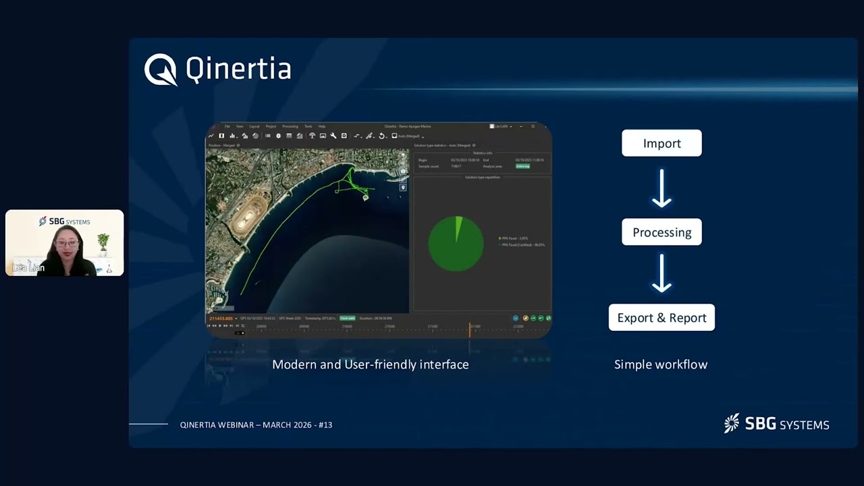
Task: Click the Entire log button
Action: point(522,166)
